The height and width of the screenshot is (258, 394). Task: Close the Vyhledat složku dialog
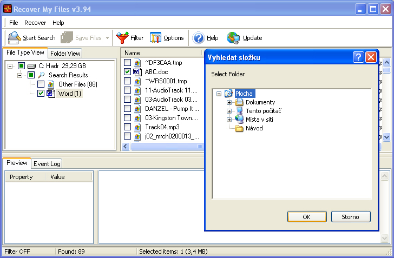click(371, 57)
